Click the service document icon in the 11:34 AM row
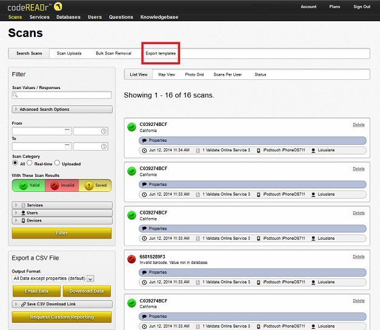380x330 pixels. [198, 150]
